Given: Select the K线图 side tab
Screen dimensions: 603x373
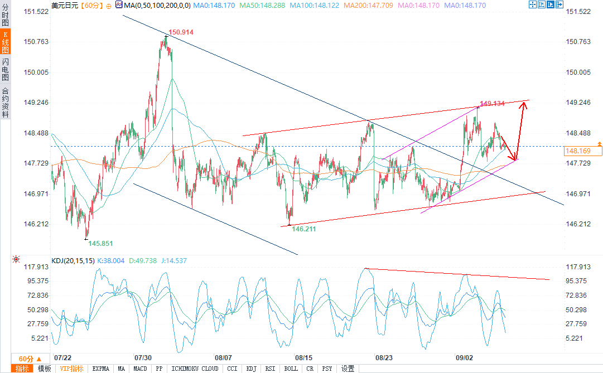Looking at the screenshot, I should (6, 42).
